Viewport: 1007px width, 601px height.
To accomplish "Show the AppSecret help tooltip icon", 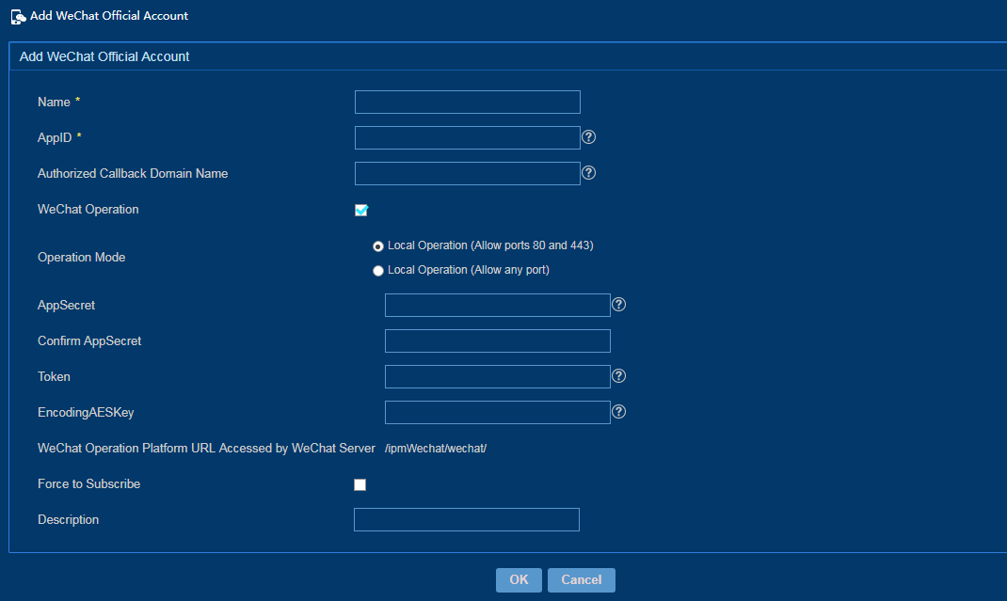I will pos(618,305).
